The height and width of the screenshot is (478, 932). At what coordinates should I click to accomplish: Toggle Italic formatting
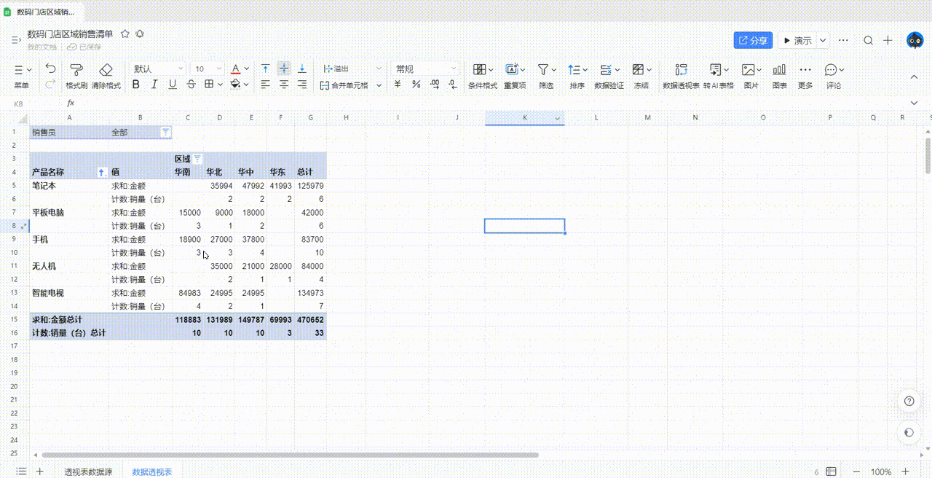[x=154, y=85]
